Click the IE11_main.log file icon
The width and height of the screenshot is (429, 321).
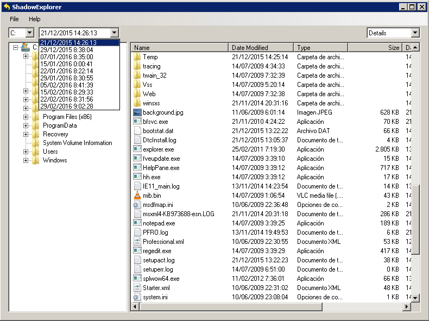pyautogui.click(x=137, y=186)
